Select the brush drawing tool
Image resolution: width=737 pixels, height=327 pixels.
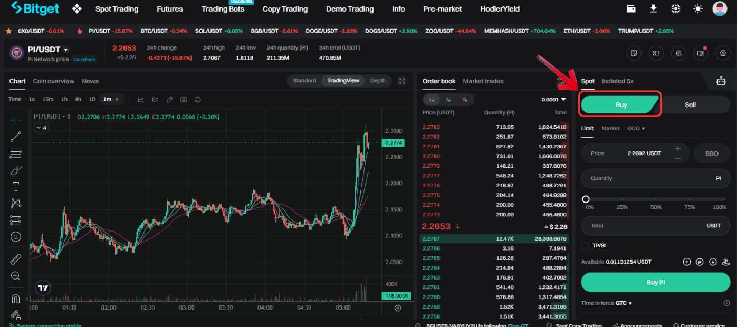click(x=15, y=170)
